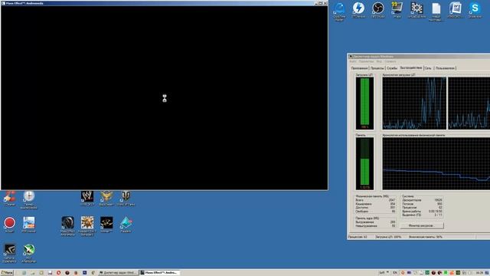Click the Монитор ресурсов button
The image size is (490, 276).
click(x=421, y=225)
